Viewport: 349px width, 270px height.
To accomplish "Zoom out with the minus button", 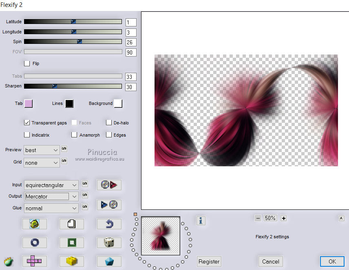I will click(258, 218).
